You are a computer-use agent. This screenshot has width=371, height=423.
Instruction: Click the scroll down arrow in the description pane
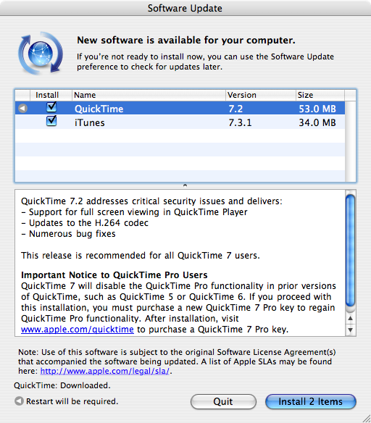tap(351, 330)
